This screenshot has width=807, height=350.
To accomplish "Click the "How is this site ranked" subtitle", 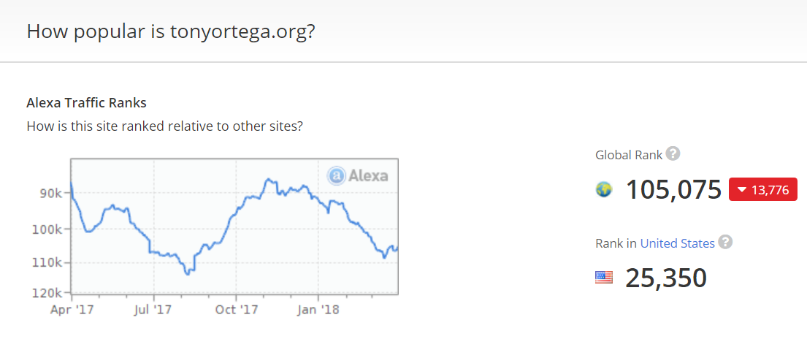I will coord(164,126).
